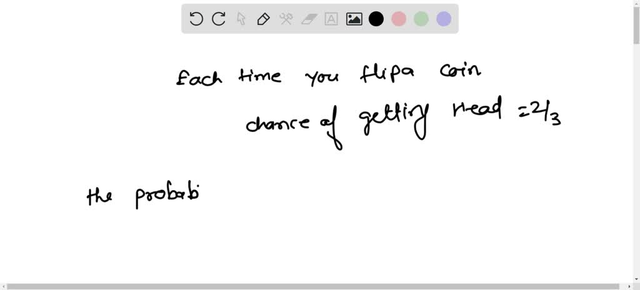Screen dimensions: 640x290
Task: Insert an image onto the whiteboard
Action: pos(354,19)
